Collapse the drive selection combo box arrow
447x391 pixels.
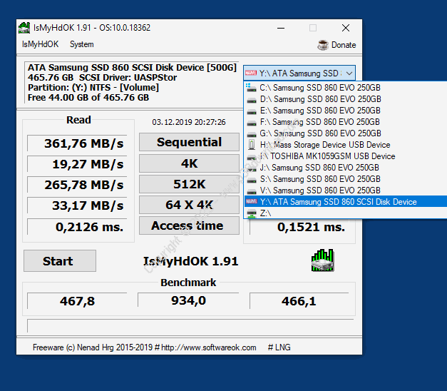349,73
